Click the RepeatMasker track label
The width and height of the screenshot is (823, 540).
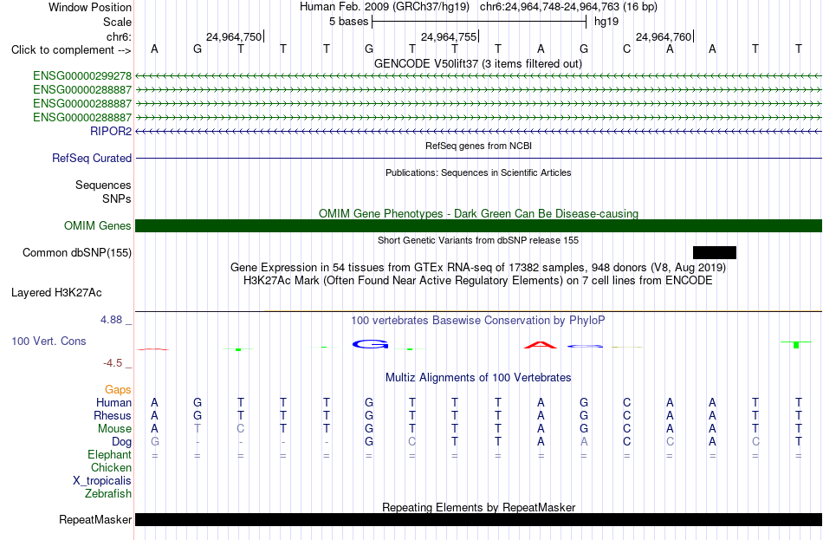coord(95,519)
